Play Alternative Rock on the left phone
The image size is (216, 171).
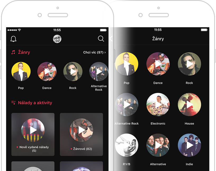[x=99, y=72]
